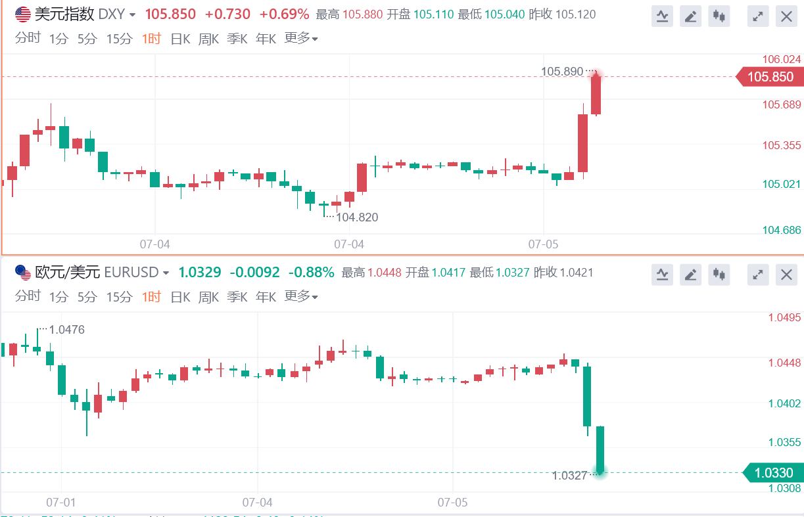Viewport: 804px width, 517px height.
Task: Open the indicator line icon on DXY chart
Action: 662,16
